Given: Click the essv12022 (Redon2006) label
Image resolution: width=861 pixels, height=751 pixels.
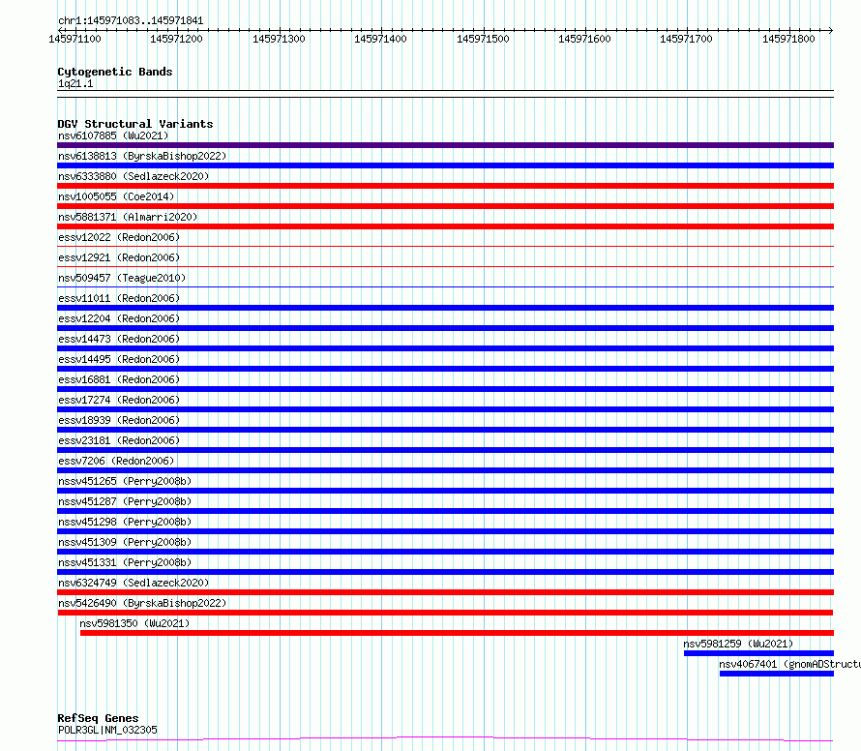Looking at the screenshot, I should pos(119,237).
